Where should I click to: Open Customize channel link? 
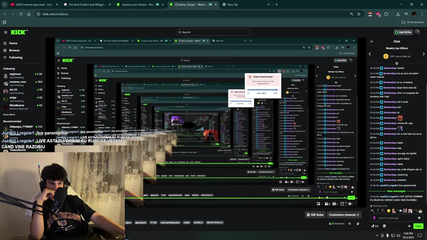(x=344, y=215)
